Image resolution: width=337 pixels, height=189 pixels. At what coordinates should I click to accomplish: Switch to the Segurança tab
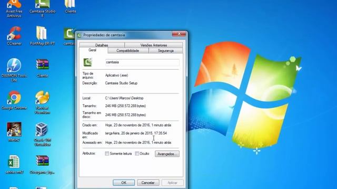[166, 50]
